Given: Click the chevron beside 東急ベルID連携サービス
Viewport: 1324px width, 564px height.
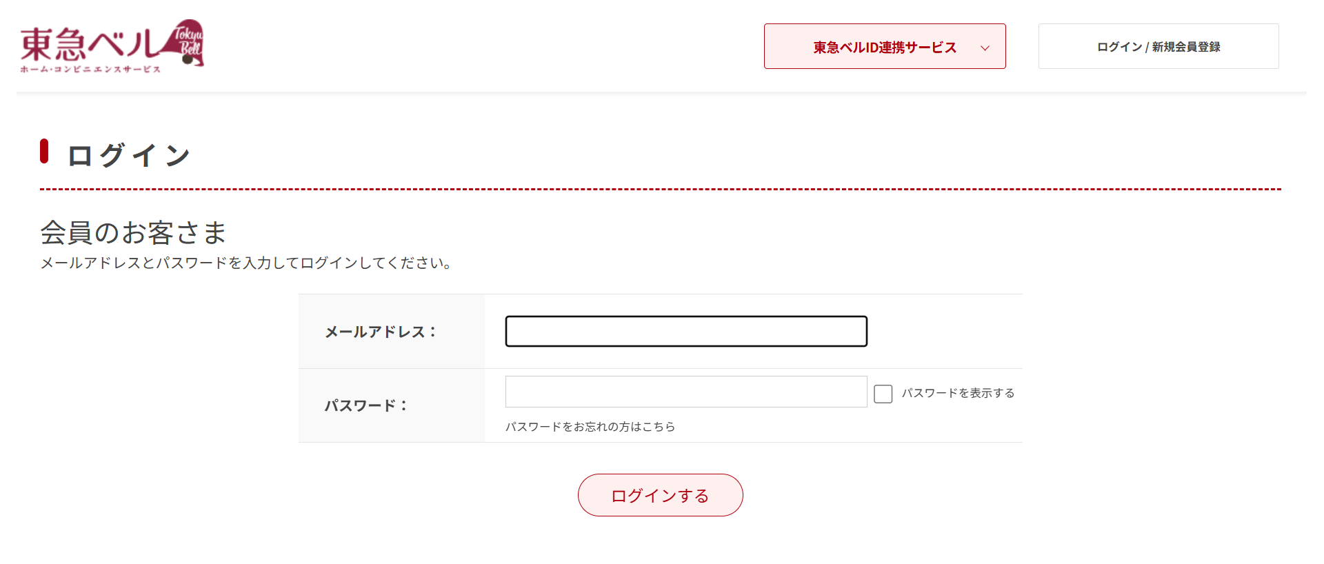Looking at the screenshot, I should [x=985, y=48].
